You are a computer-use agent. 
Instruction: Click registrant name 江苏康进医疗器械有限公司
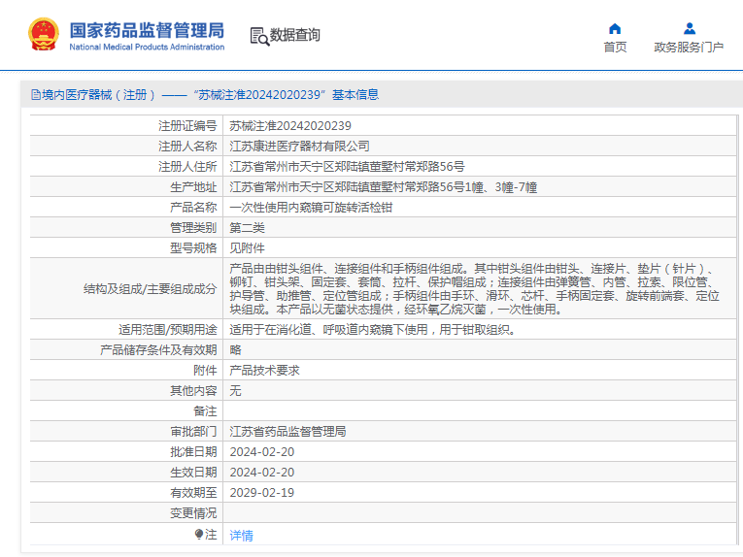[299, 147]
